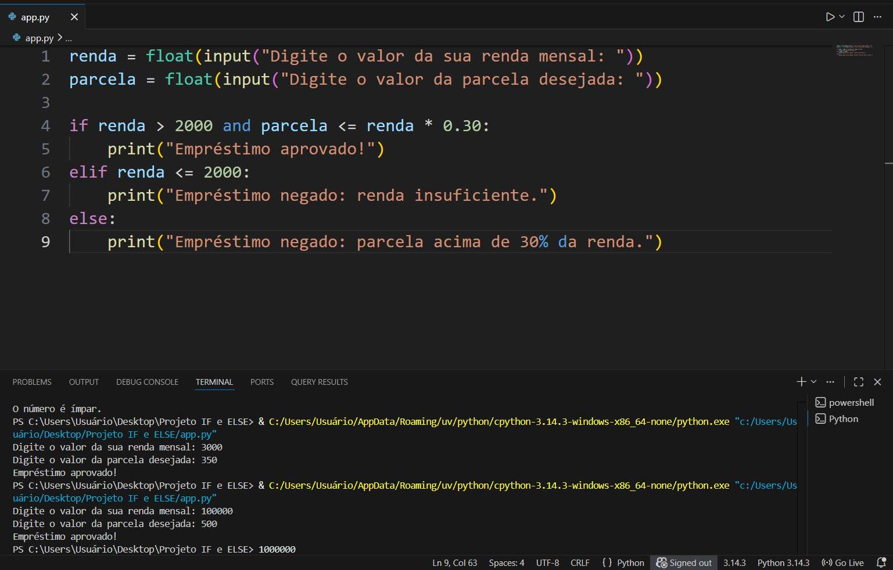Click the Go Live server button
The height and width of the screenshot is (570, 893).
coord(842,562)
